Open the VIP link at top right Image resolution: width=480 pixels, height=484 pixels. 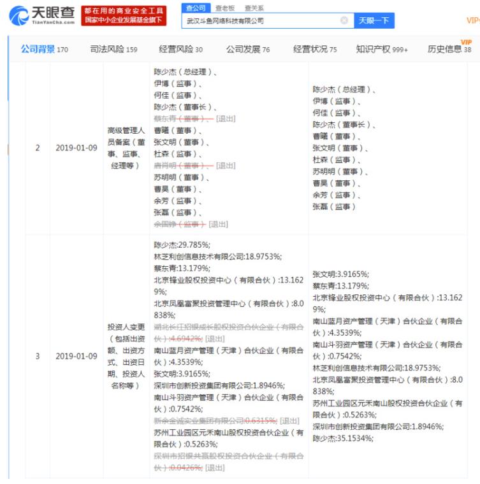(473, 20)
